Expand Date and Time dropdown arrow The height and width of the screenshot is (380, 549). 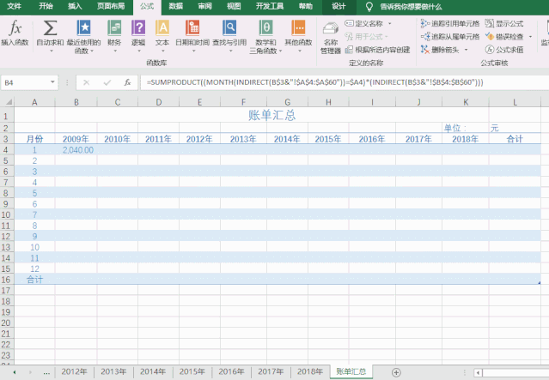tap(192, 51)
